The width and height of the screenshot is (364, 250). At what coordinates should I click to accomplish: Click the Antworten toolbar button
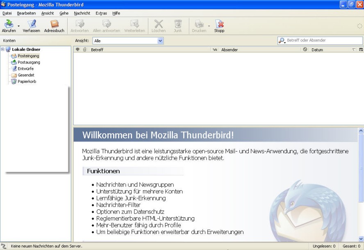point(80,26)
